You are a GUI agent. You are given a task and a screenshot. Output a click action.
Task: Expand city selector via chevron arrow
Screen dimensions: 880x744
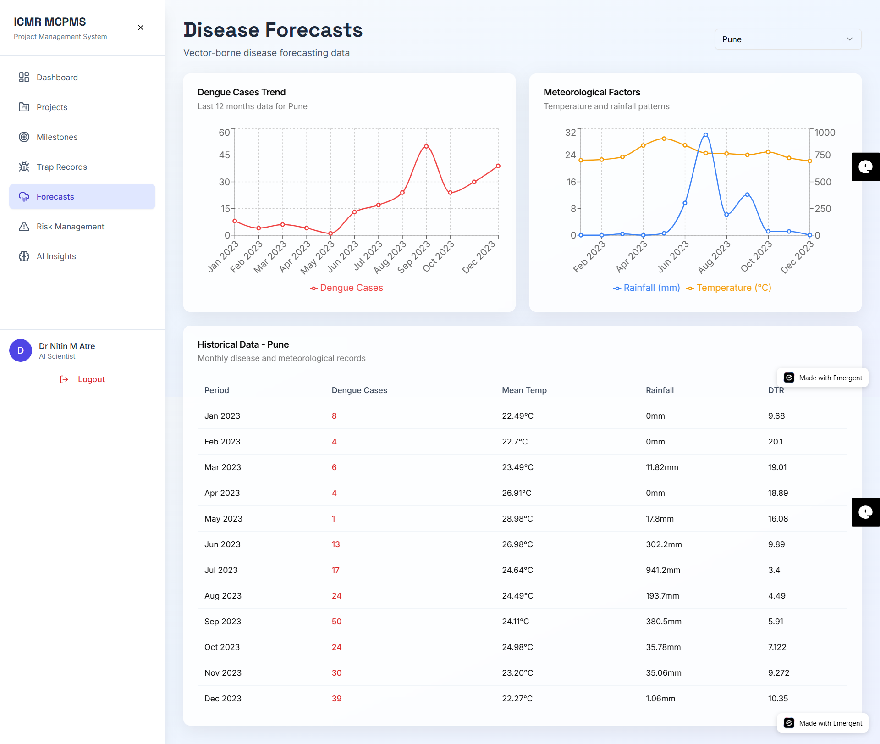850,39
